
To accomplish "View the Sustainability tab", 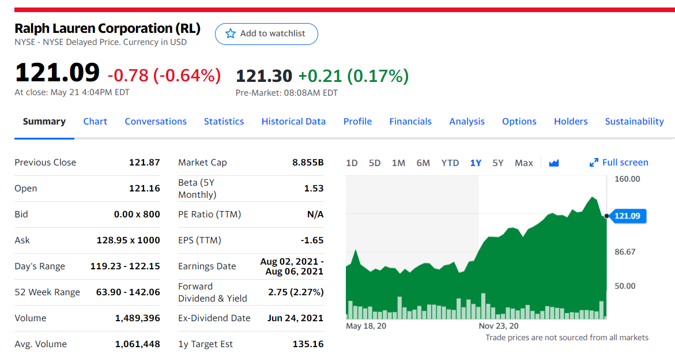I will [634, 122].
